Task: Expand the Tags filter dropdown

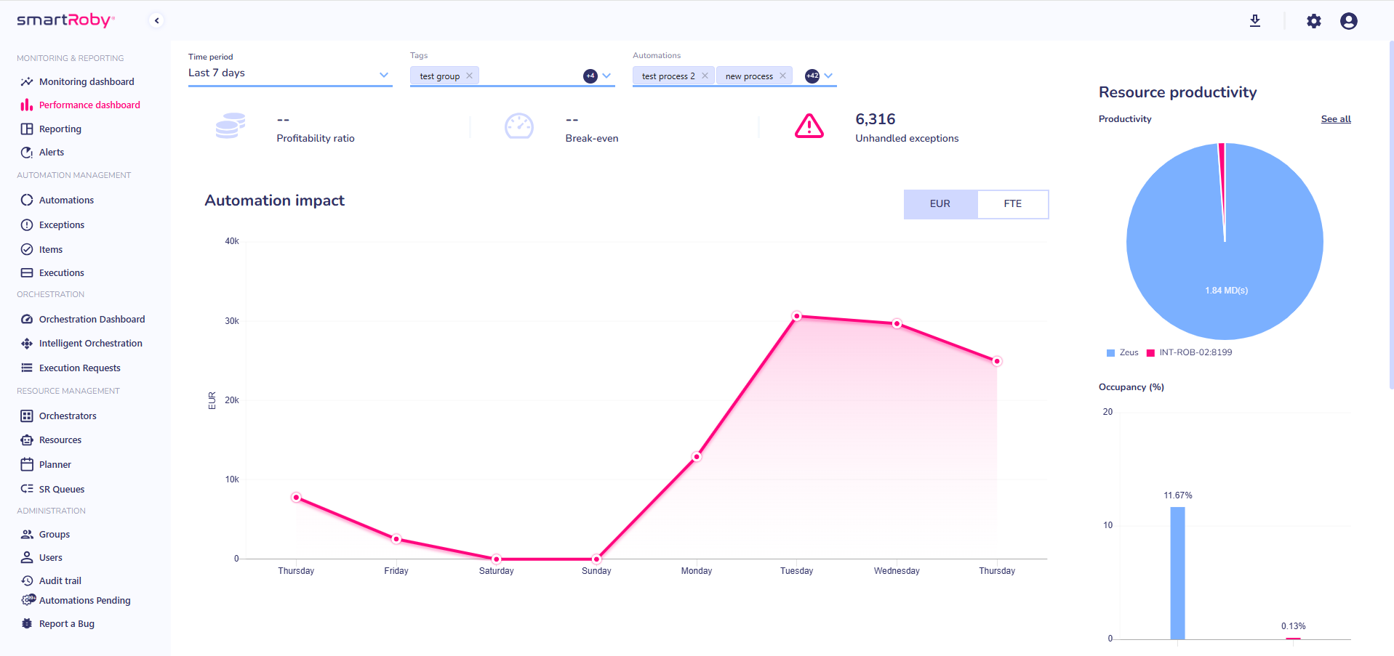Action: pos(607,76)
